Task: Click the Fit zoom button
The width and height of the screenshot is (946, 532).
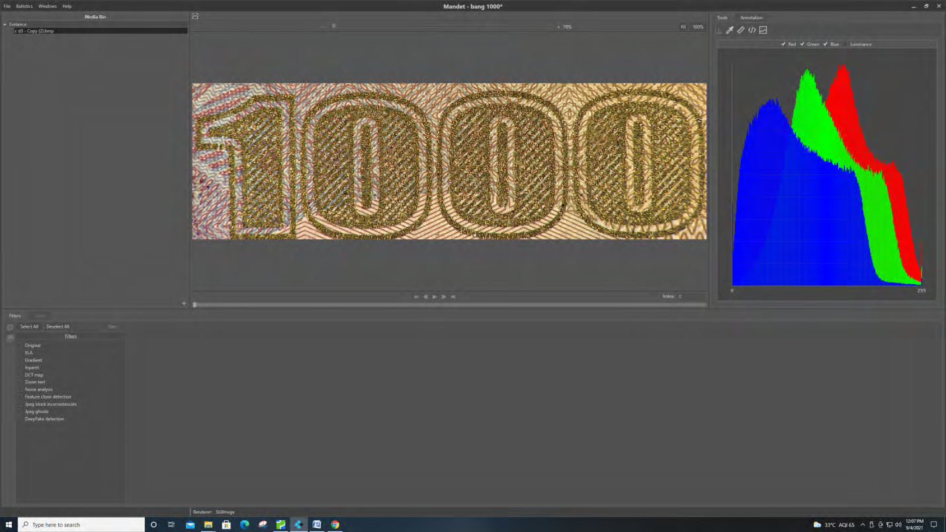Action: [683, 27]
